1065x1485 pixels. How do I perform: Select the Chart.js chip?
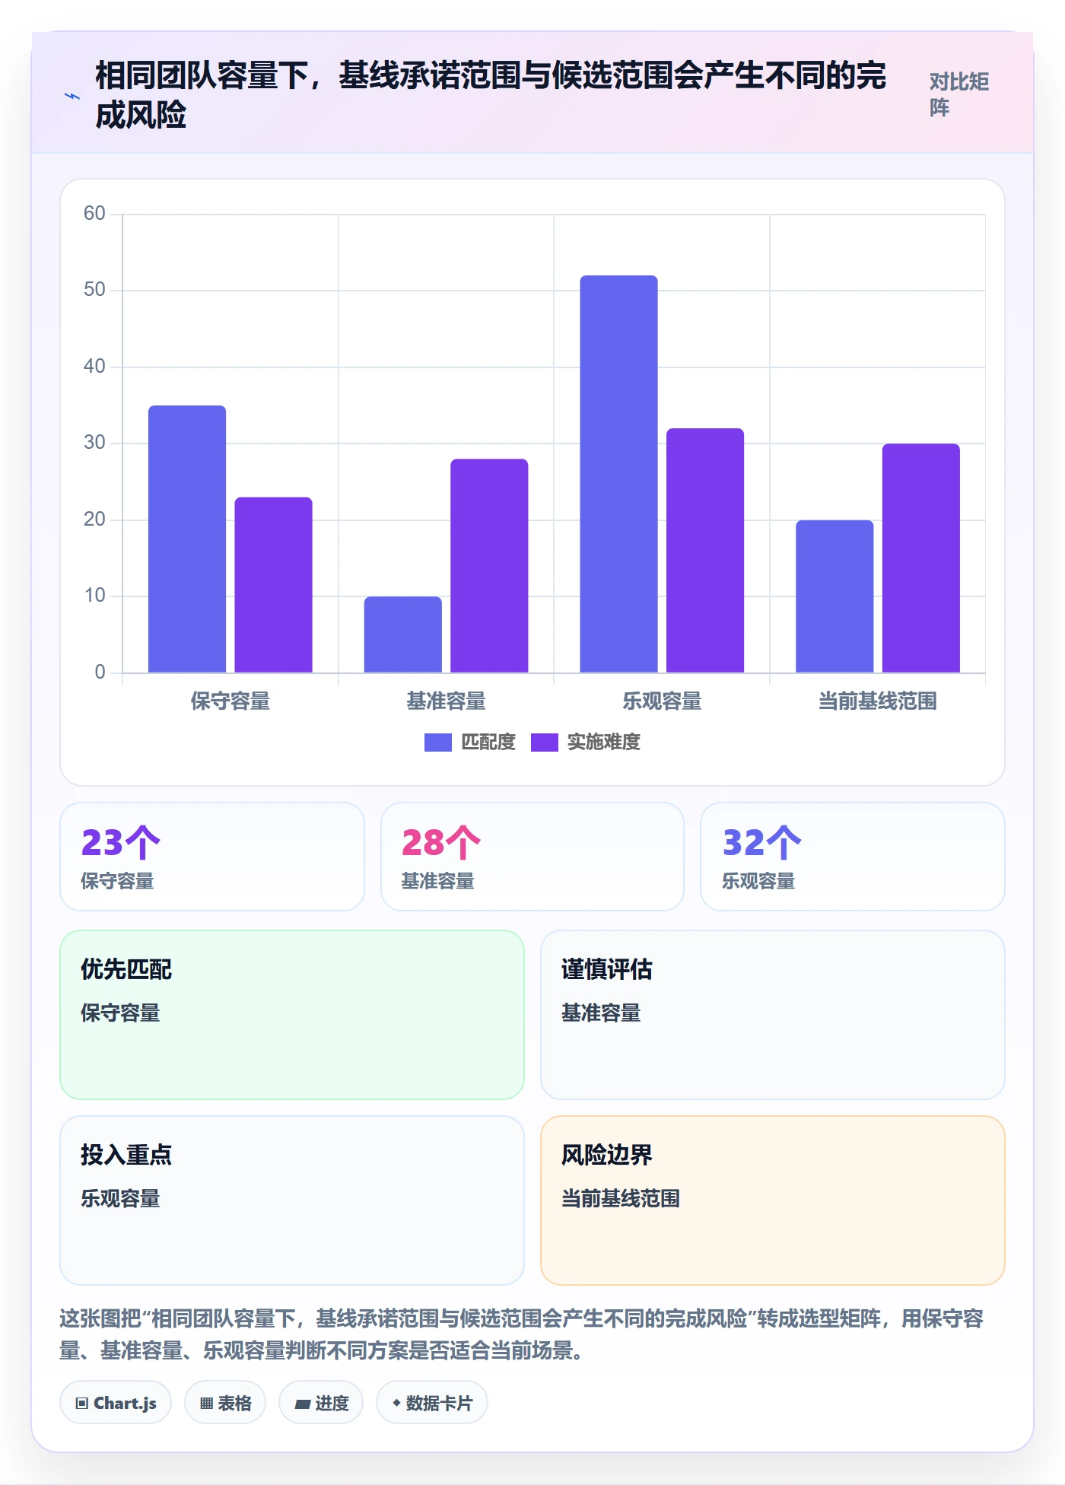pyautogui.click(x=116, y=1403)
